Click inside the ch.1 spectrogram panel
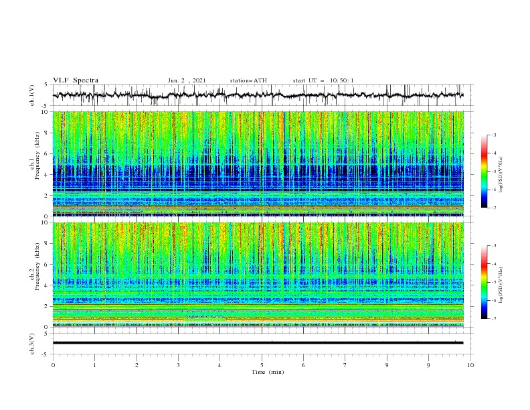 coord(258,163)
